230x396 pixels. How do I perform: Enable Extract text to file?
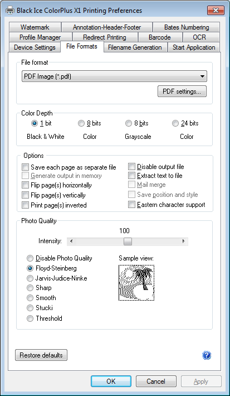click(x=155, y=176)
